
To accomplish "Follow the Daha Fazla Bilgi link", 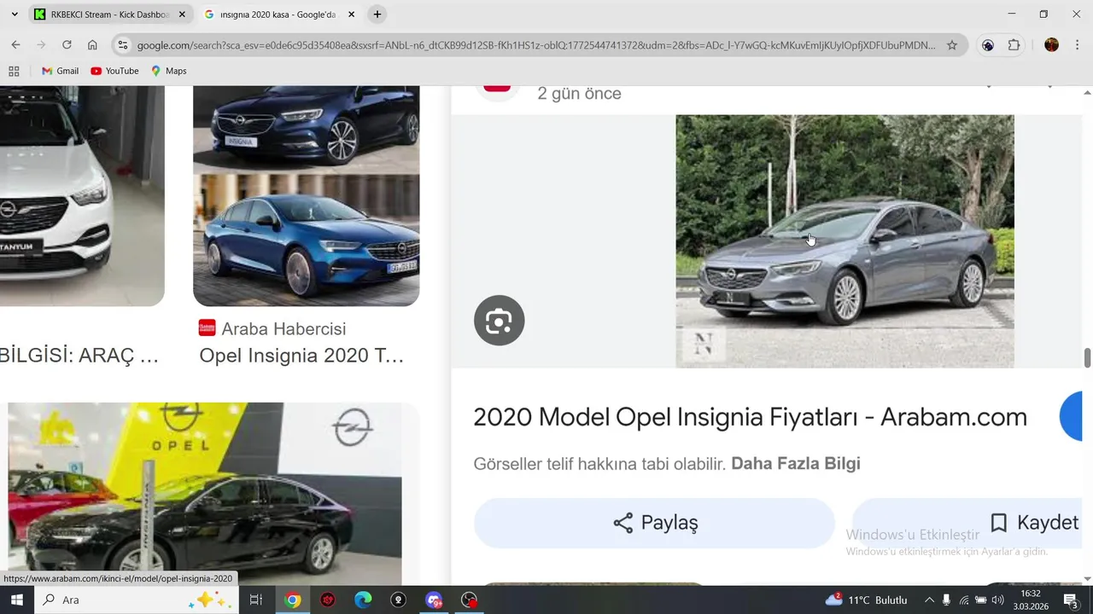I will point(796,464).
